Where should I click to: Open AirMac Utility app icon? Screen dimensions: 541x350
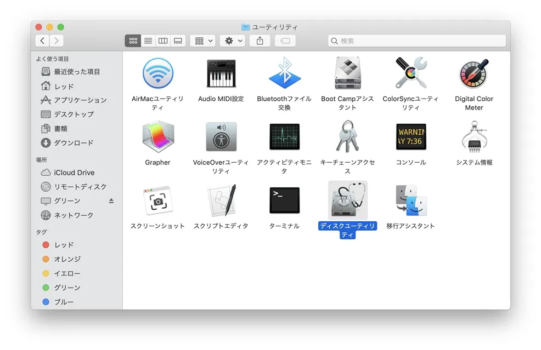[157, 73]
